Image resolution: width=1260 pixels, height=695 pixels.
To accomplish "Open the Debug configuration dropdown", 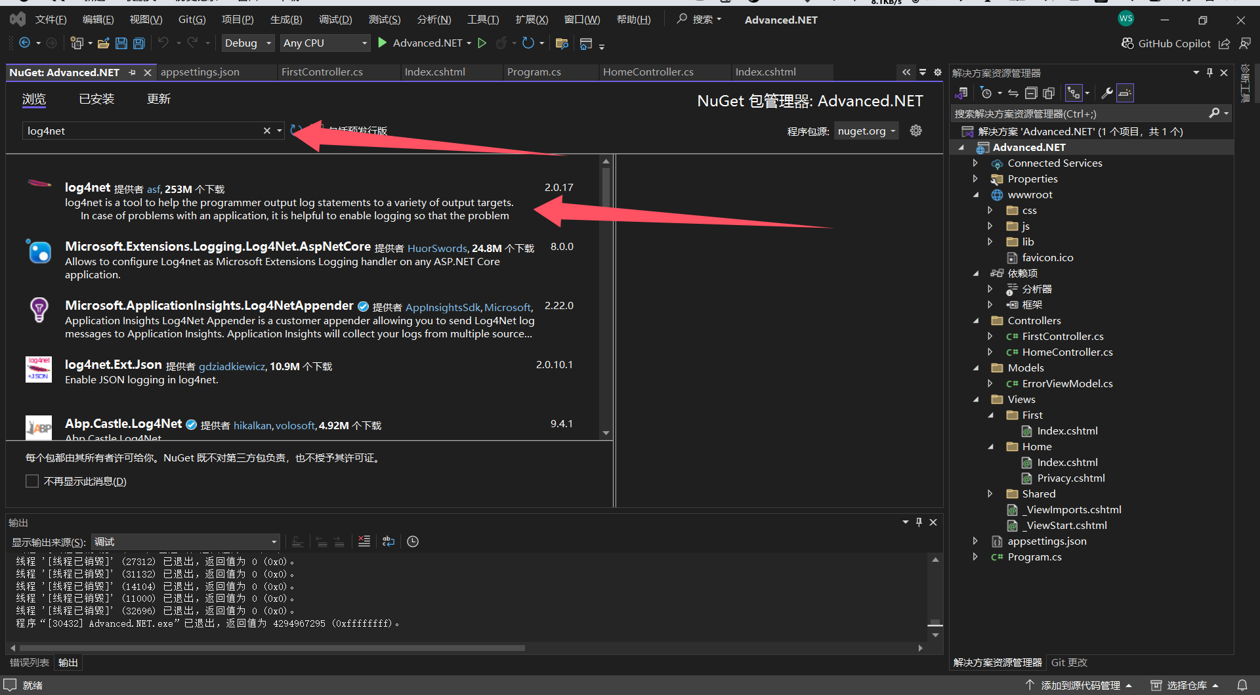I will [x=248, y=43].
